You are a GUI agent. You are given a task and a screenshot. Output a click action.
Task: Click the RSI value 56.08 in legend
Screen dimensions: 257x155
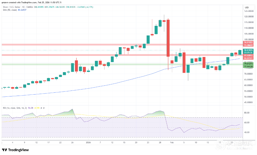tap(30, 108)
